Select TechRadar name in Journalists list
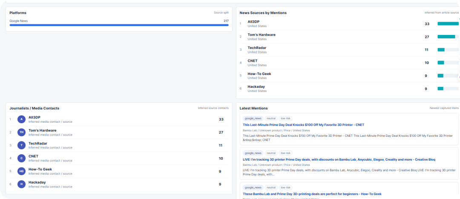 [37, 143]
